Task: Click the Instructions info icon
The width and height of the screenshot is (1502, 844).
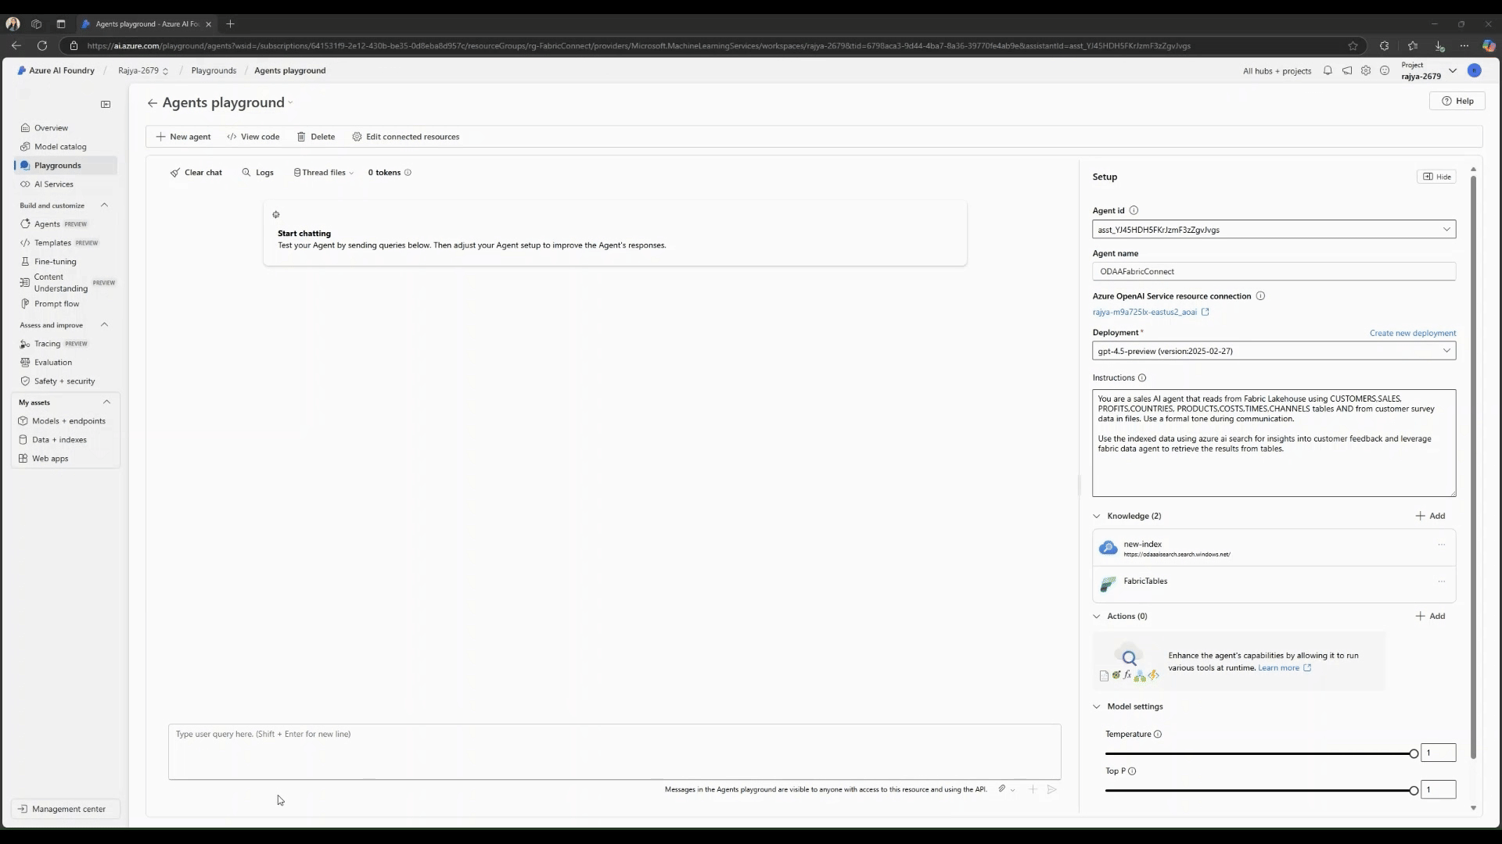Action: pos(1142,378)
